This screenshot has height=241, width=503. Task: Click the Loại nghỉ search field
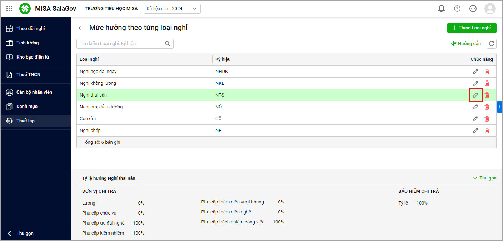pyautogui.click(x=121, y=44)
